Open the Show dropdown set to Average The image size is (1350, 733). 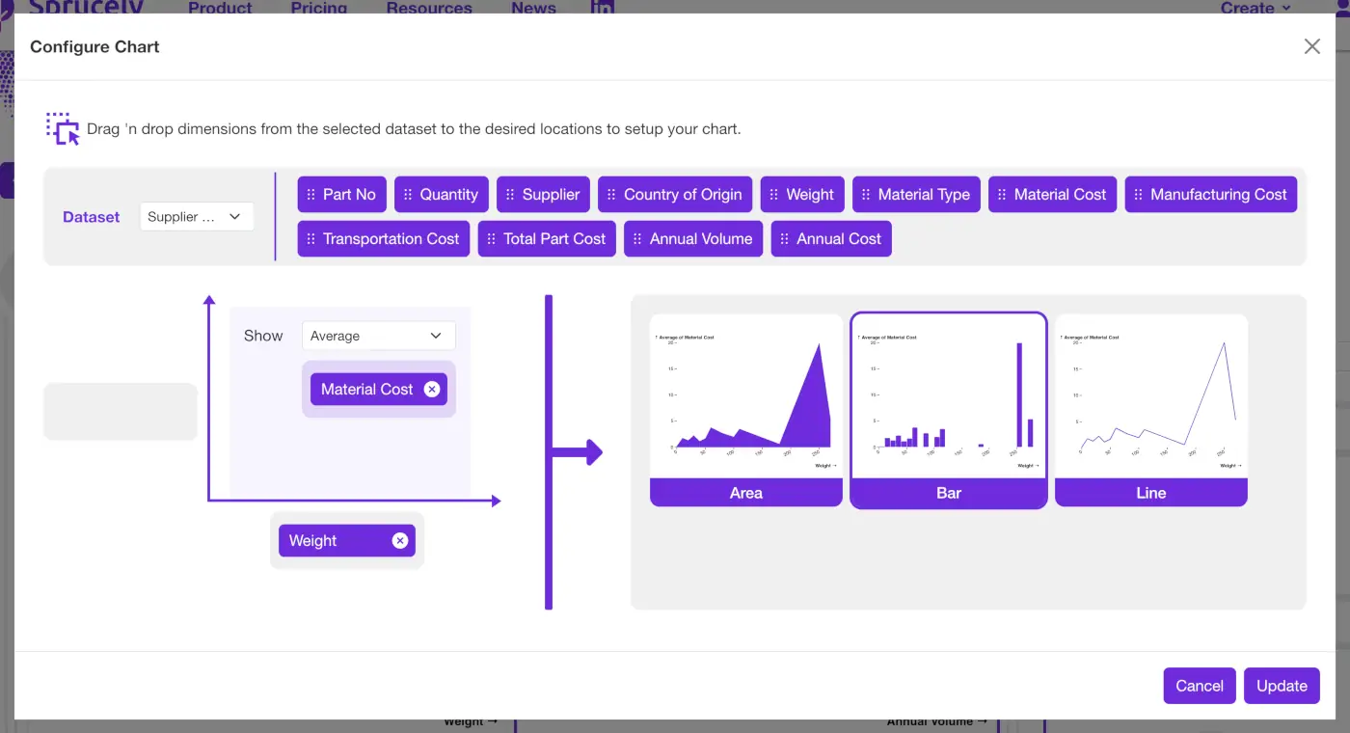click(378, 335)
